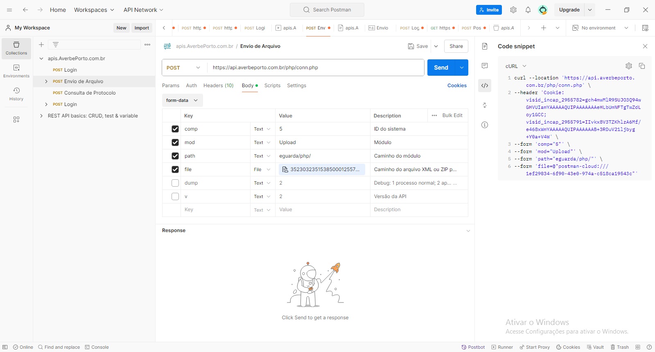Viewport: 655px width, 352px height.
Task: Open the Collections sidebar panel
Action: click(x=16, y=48)
